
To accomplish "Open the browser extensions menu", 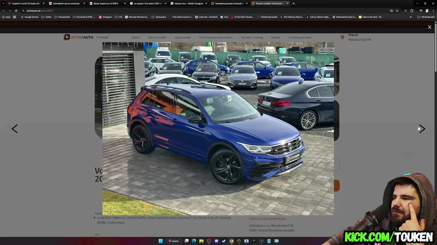I will pyautogui.click(x=412, y=11).
